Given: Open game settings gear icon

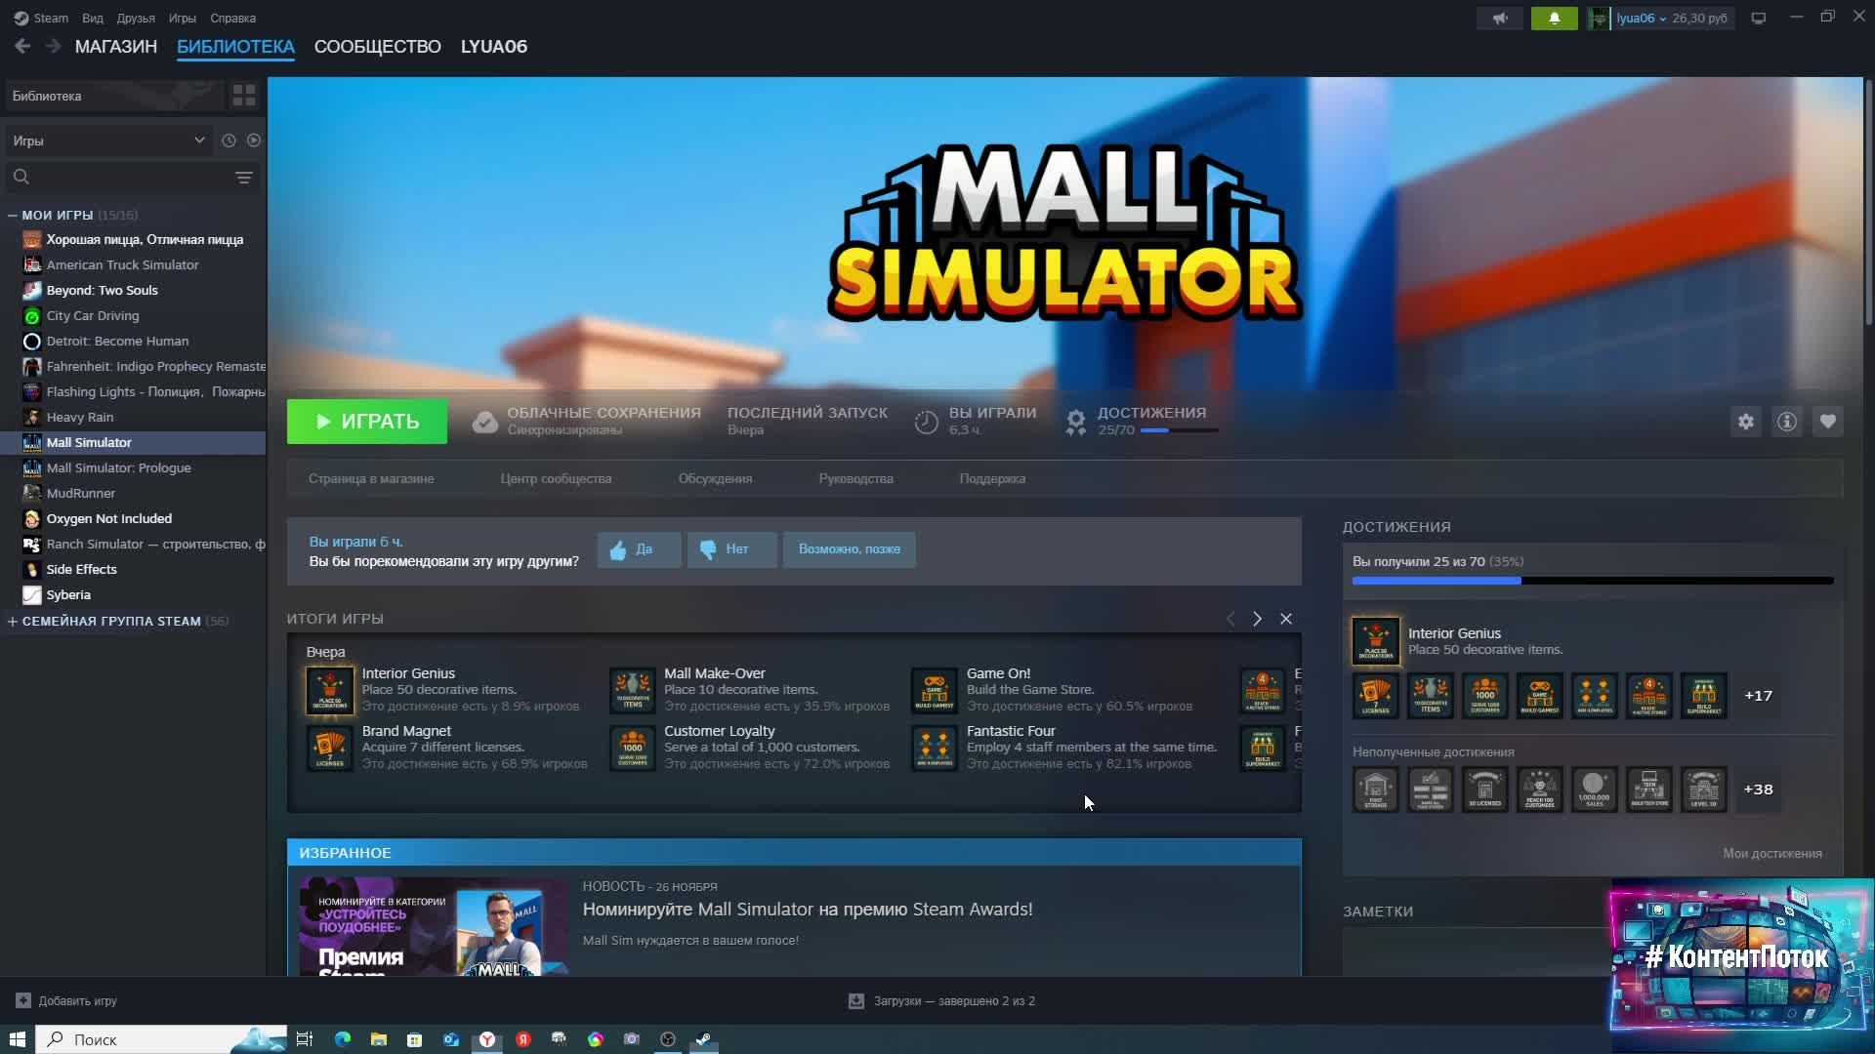Looking at the screenshot, I should (1745, 422).
